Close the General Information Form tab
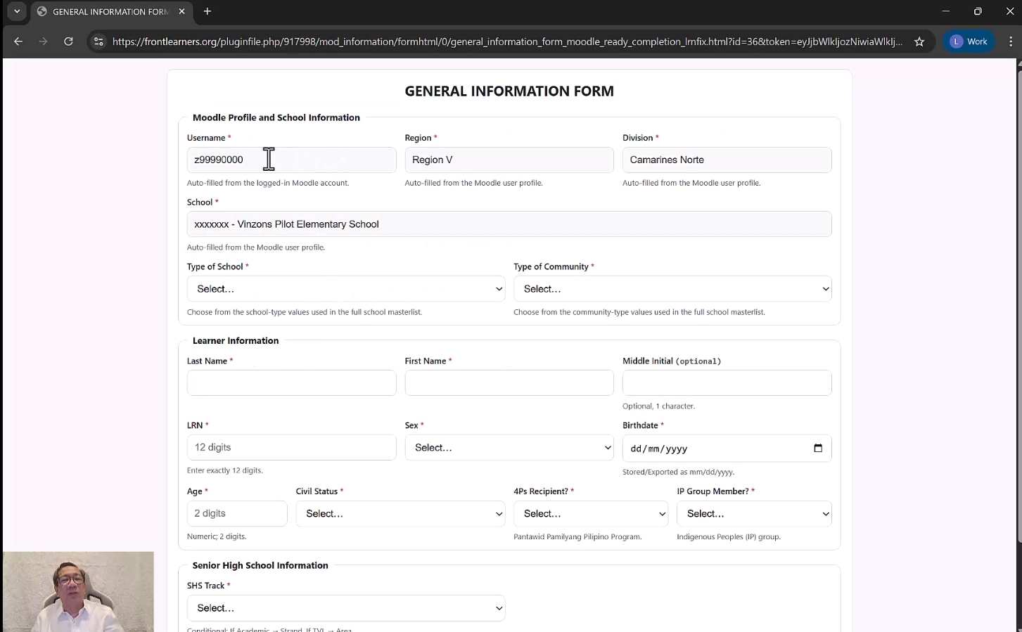This screenshot has width=1022, height=632. coord(182,11)
